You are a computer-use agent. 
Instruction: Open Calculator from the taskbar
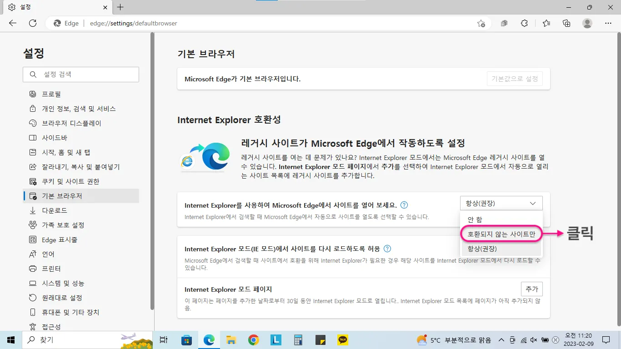pyautogui.click(x=298, y=340)
